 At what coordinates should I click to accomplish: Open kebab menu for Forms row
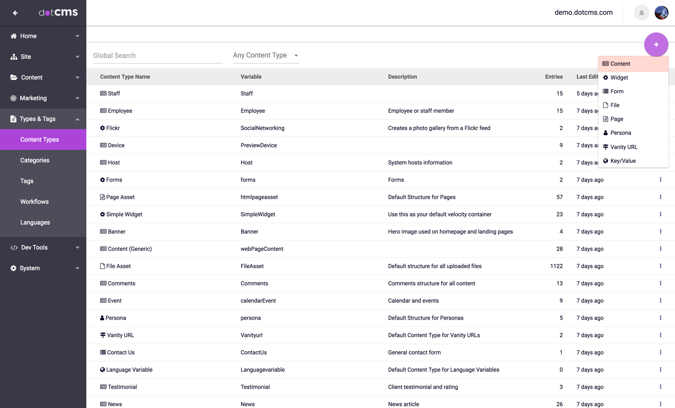660,180
